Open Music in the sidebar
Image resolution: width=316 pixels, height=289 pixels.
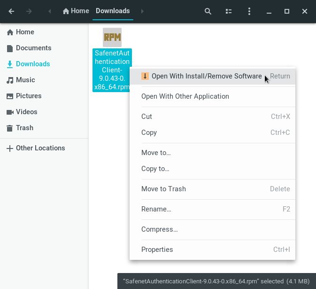pos(44,80)
